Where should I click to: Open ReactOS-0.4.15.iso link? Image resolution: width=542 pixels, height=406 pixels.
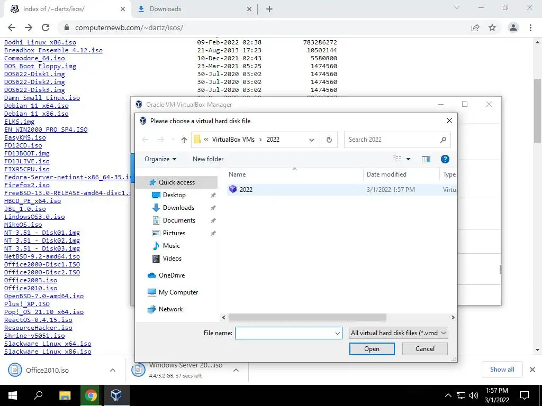pyautogui.click(x=38, y=320)
